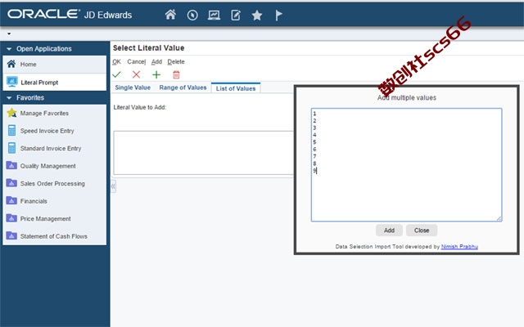Image resolution: width=524 pixels, height=327 pixels.
Task: Grab the textarea resize handle corner
Action: pos(499,218)
